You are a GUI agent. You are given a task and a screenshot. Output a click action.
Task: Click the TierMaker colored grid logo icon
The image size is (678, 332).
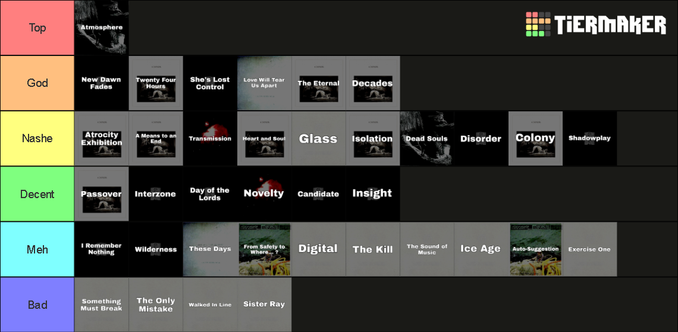tap(538, 24)
